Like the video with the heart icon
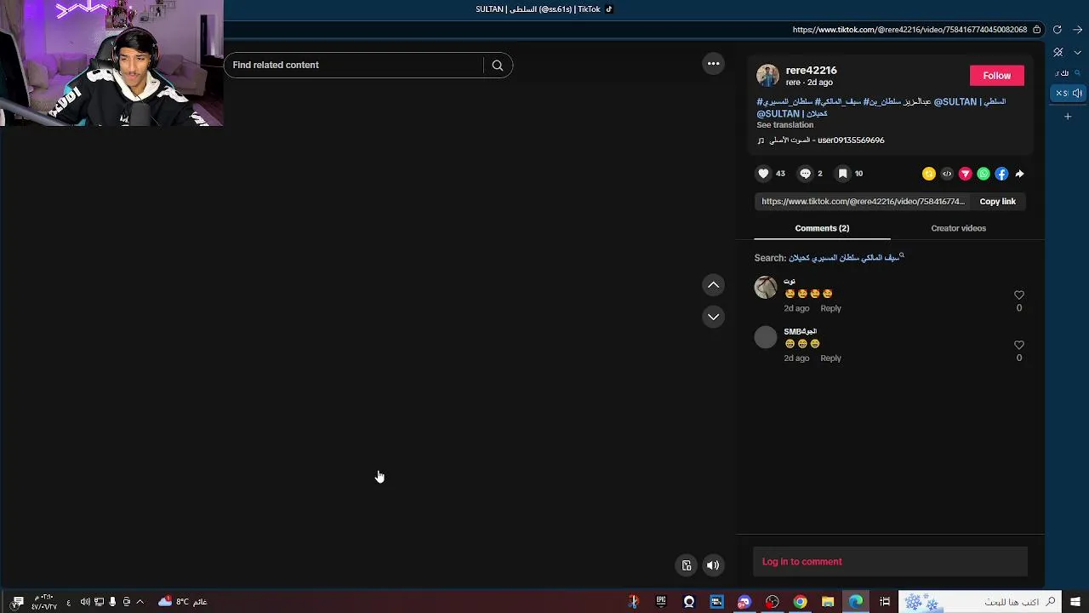The image size is (1089, 613). [763, 174]
